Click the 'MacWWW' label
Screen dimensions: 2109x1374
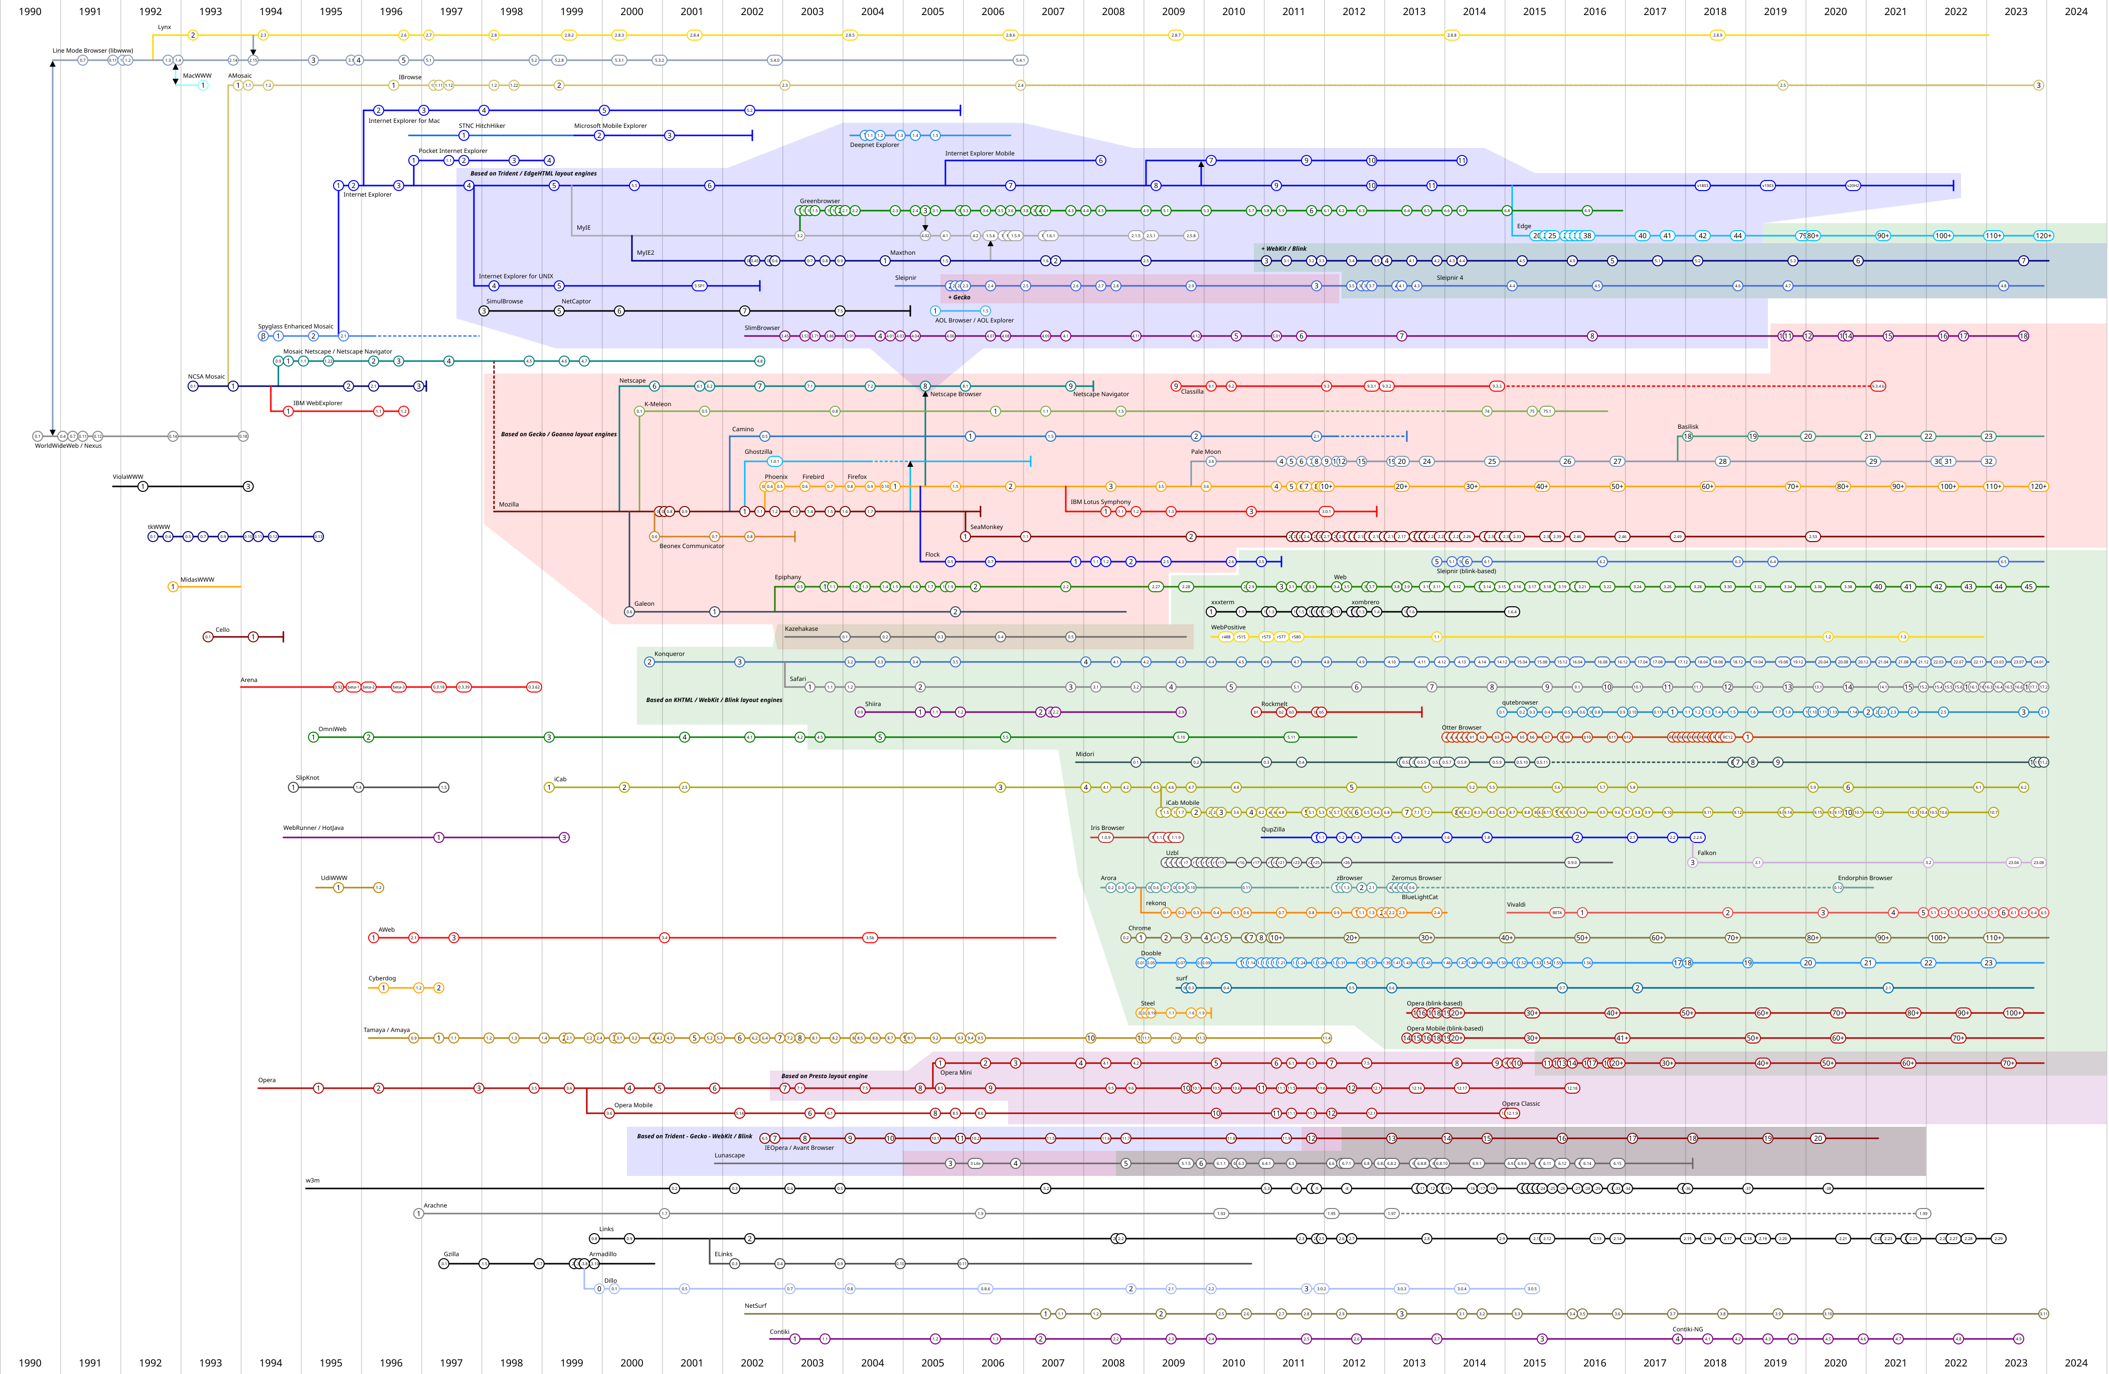click(197, 75)
